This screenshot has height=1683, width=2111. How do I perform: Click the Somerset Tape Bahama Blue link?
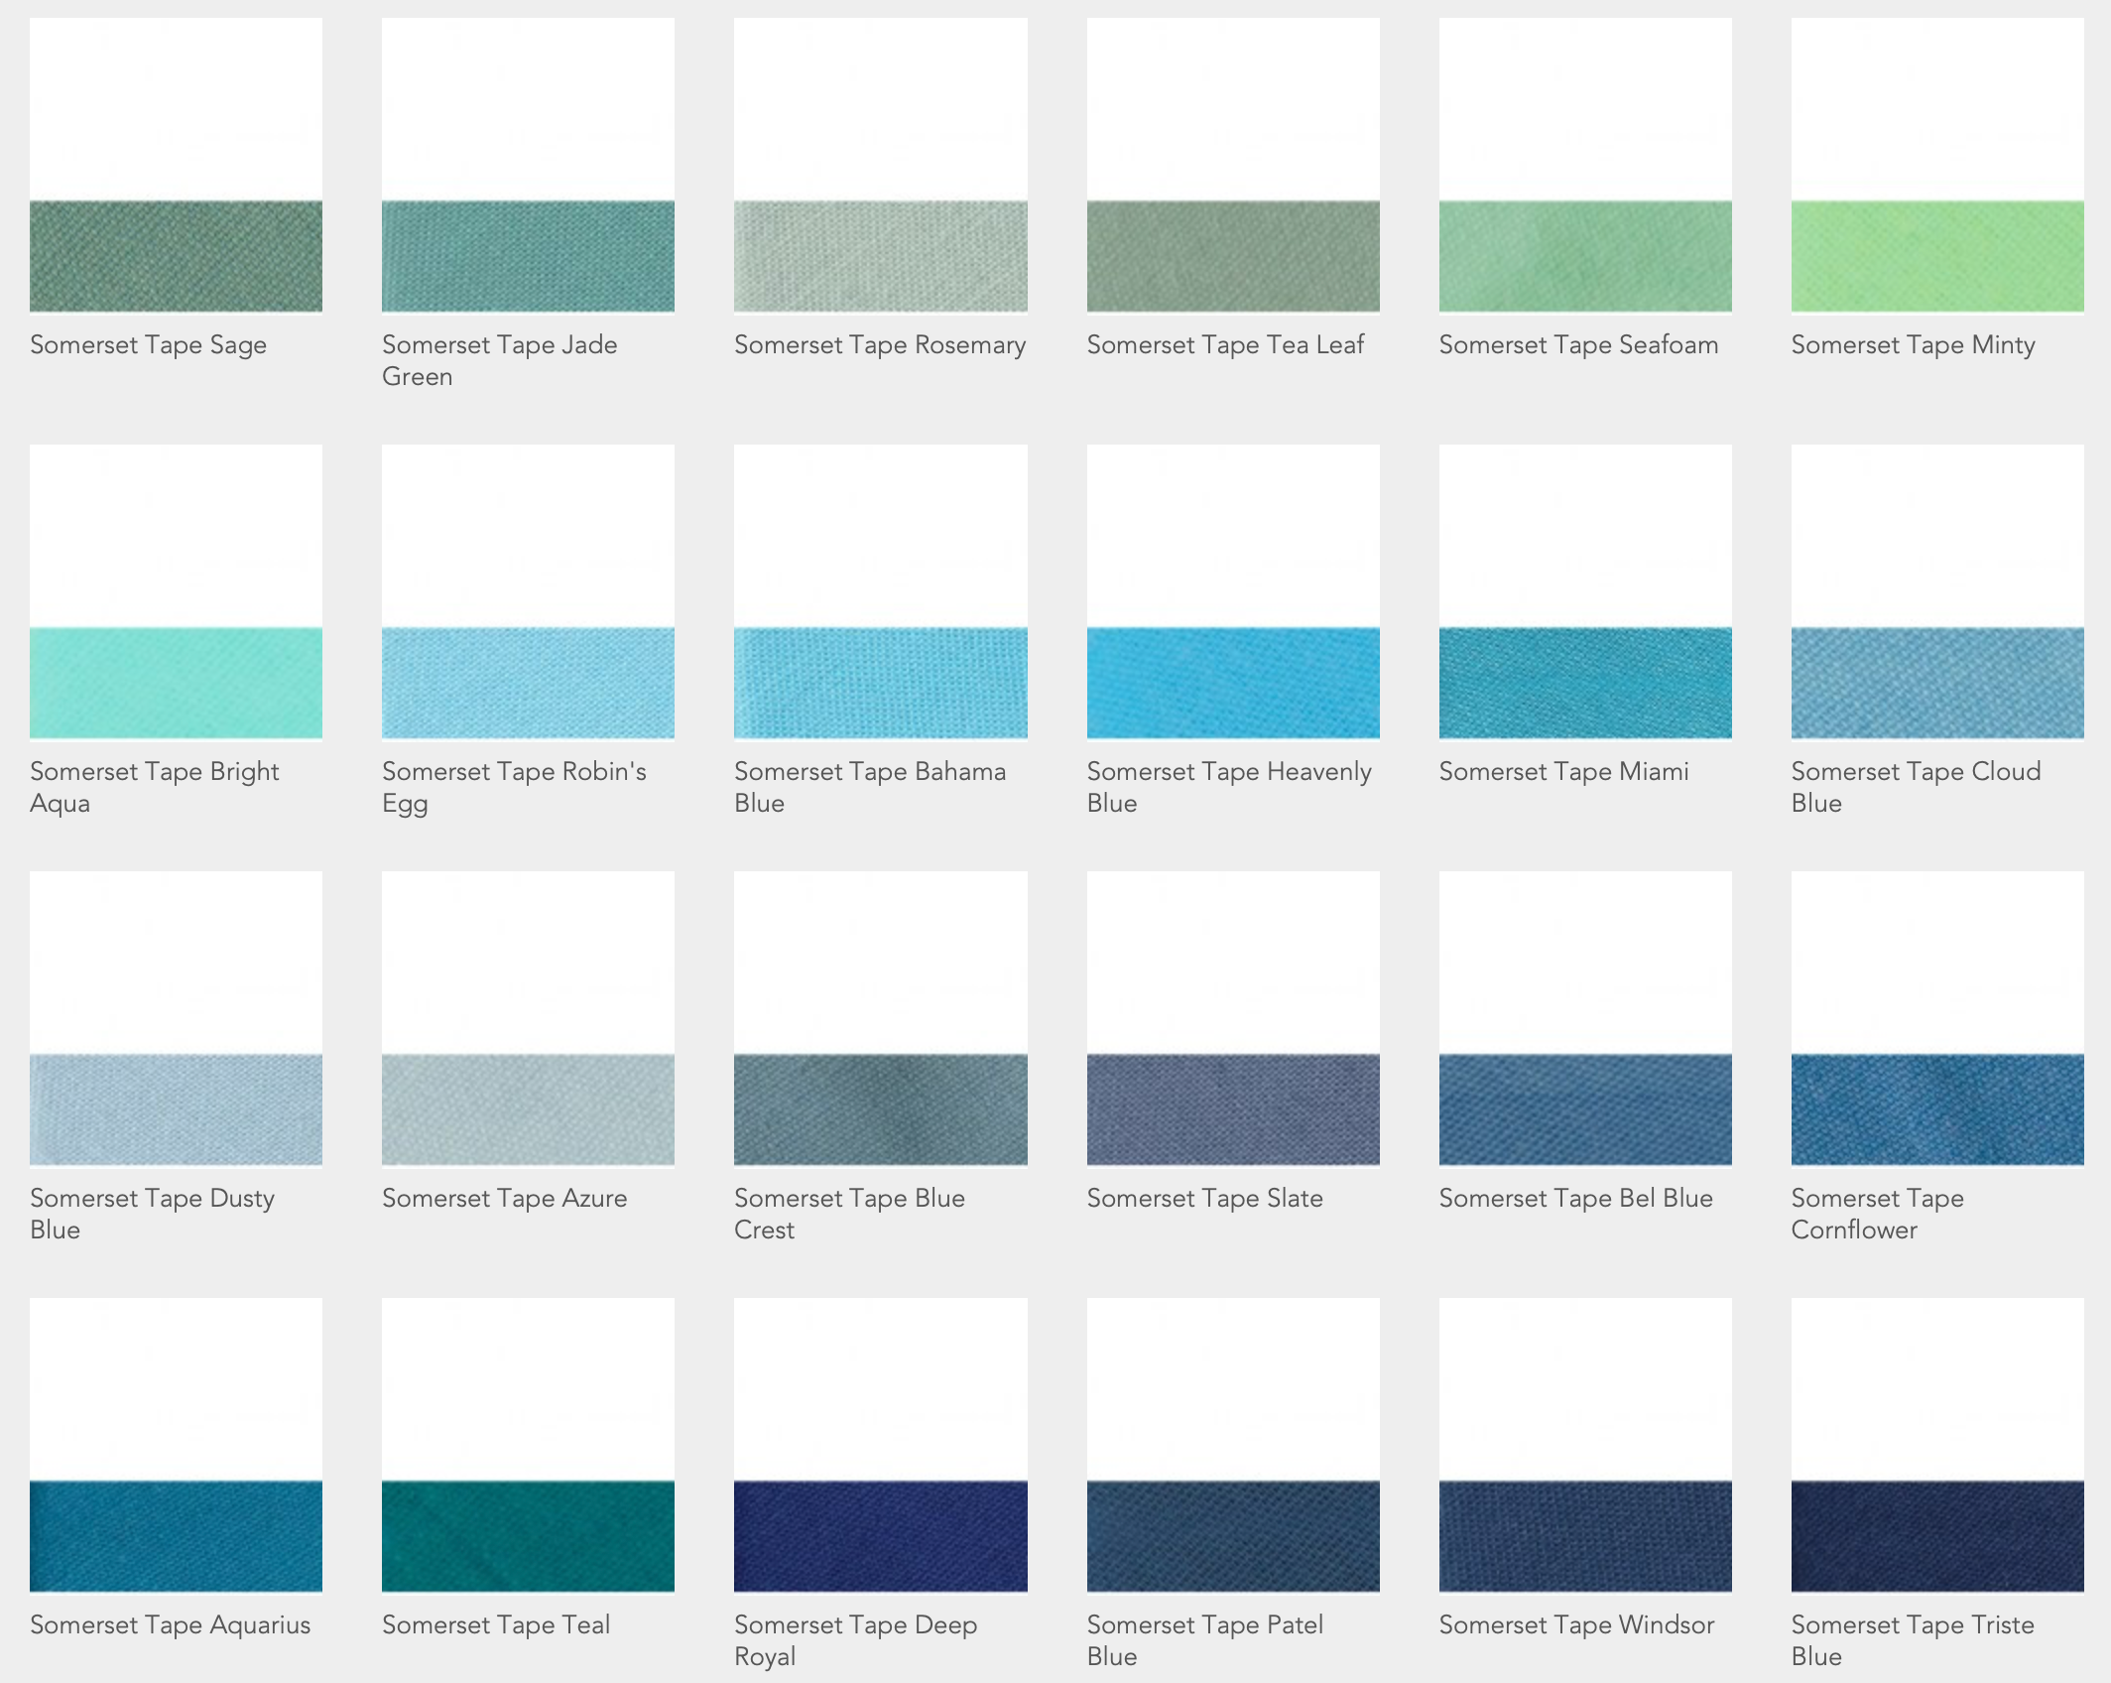coord(869,786)
